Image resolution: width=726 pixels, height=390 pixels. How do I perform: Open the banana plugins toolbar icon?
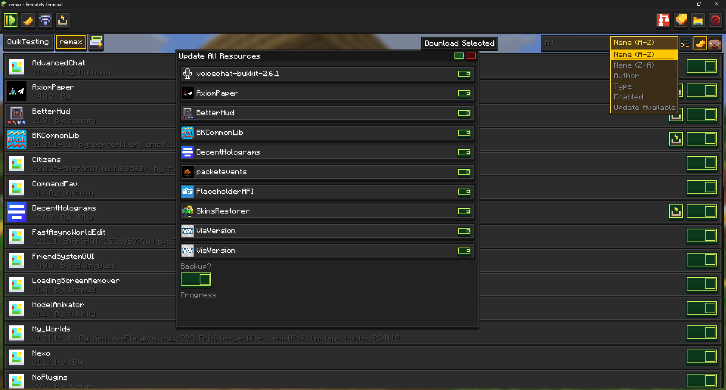tap(28, 20)
